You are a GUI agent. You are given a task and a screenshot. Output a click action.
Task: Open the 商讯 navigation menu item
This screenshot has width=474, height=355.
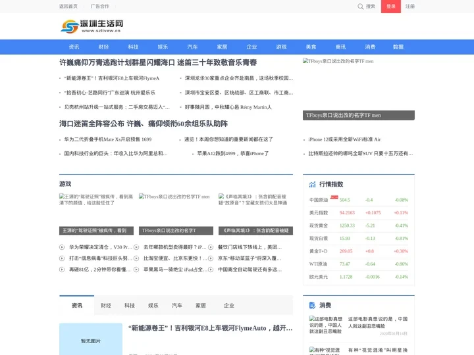point(340,47)
